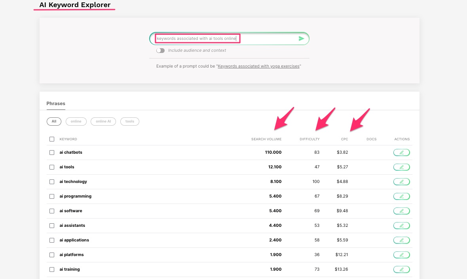Check the select-all keywords checkbox
467x279 pixels.
pyautogui.click(x=52, y=139)
